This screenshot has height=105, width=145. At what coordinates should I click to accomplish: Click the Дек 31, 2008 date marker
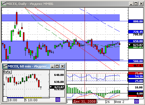coord(84,102)
